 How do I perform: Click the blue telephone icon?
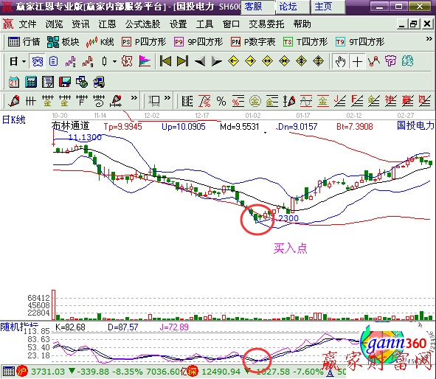(x=38, y=61)
